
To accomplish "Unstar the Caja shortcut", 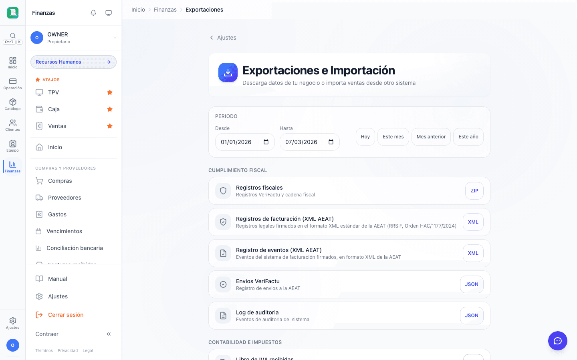I will [x=110, y=109].
